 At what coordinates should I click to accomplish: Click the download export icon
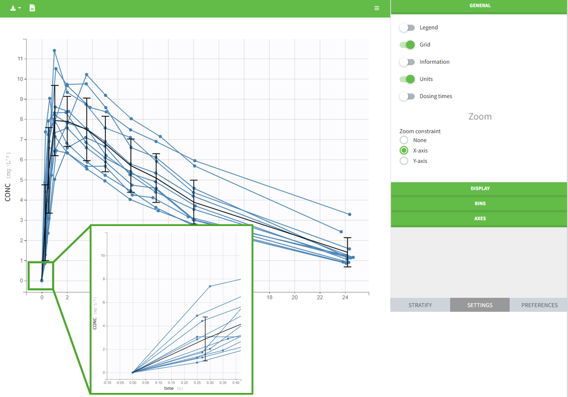pyautogui.click(x=13, y=8)
